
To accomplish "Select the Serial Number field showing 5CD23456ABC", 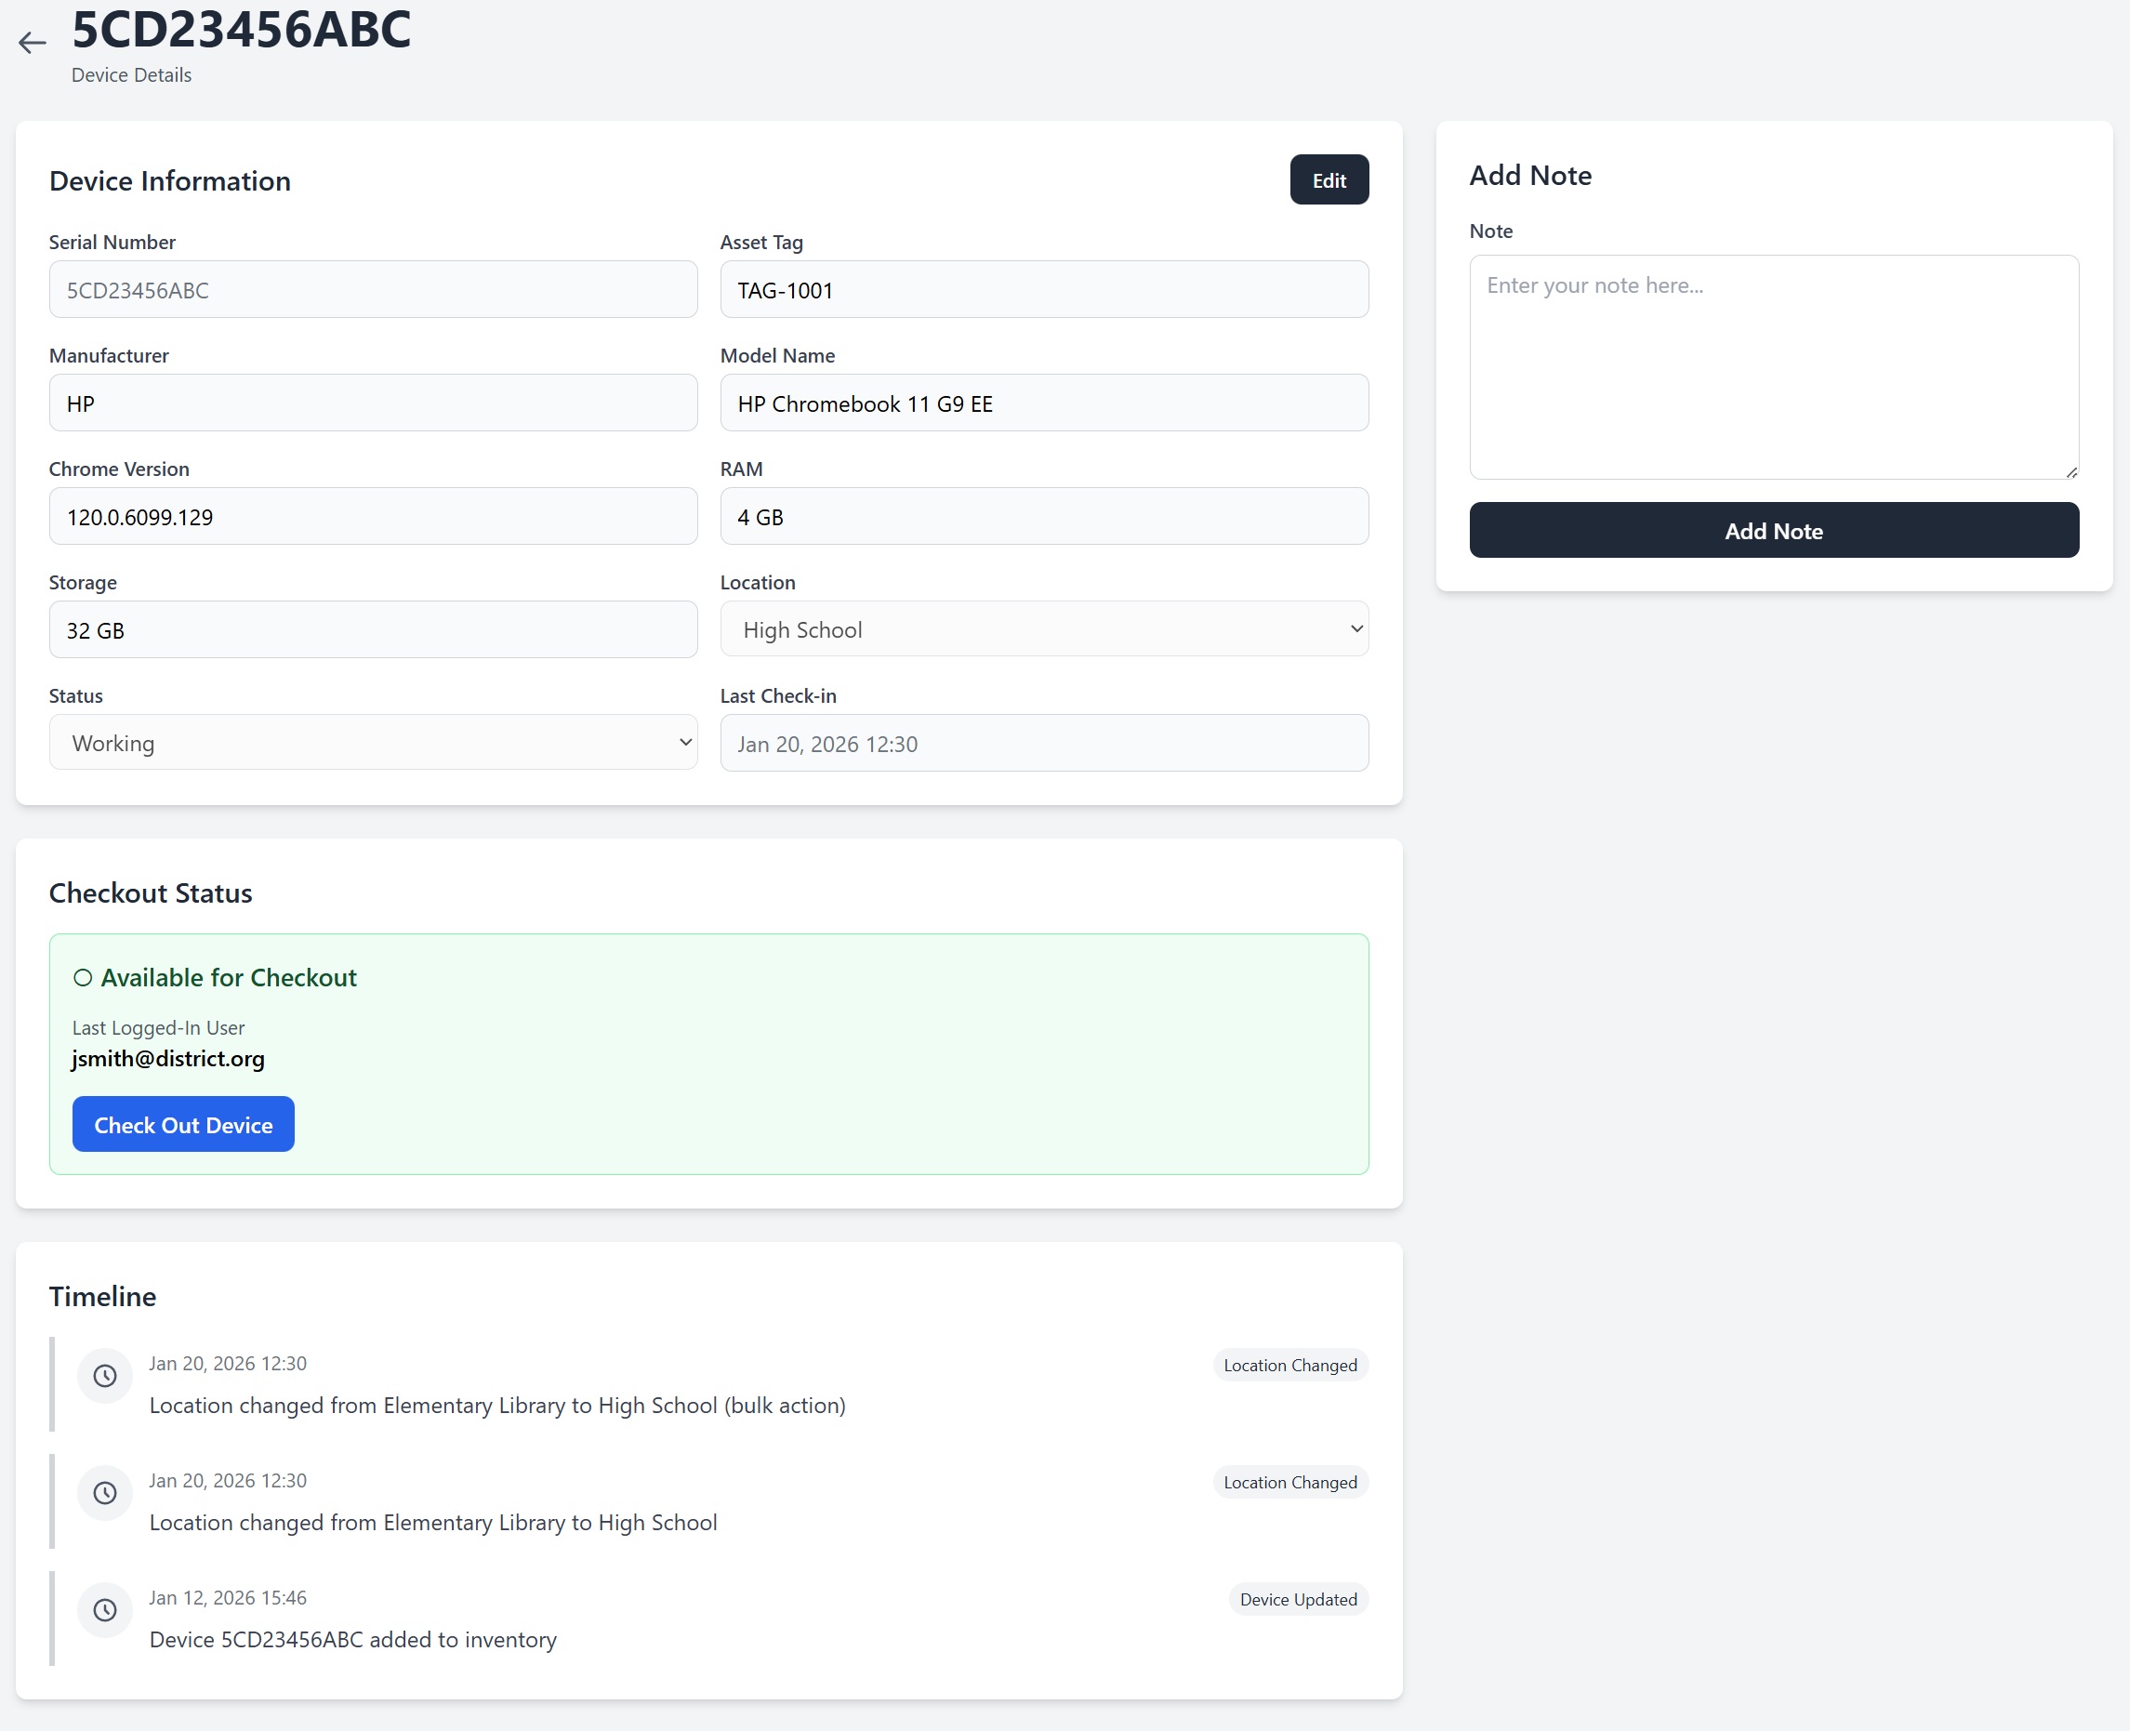I will click(x=372, y=289).
